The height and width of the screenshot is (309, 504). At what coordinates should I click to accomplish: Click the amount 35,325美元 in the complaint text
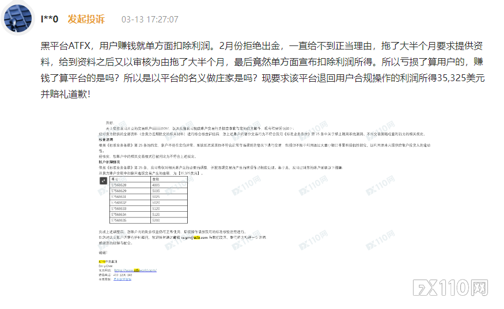(461, 78)
